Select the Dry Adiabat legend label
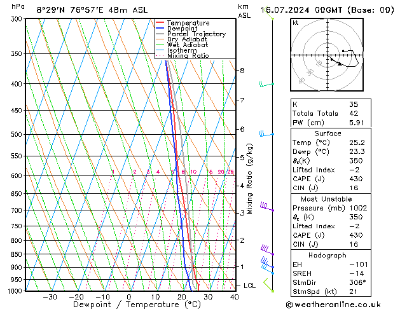 pyautogui.click(x=187, y=39)
